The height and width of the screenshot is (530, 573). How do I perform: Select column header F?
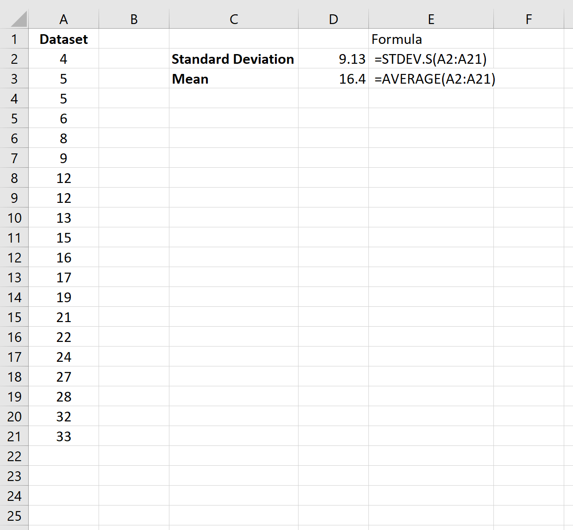click(529, 19)
